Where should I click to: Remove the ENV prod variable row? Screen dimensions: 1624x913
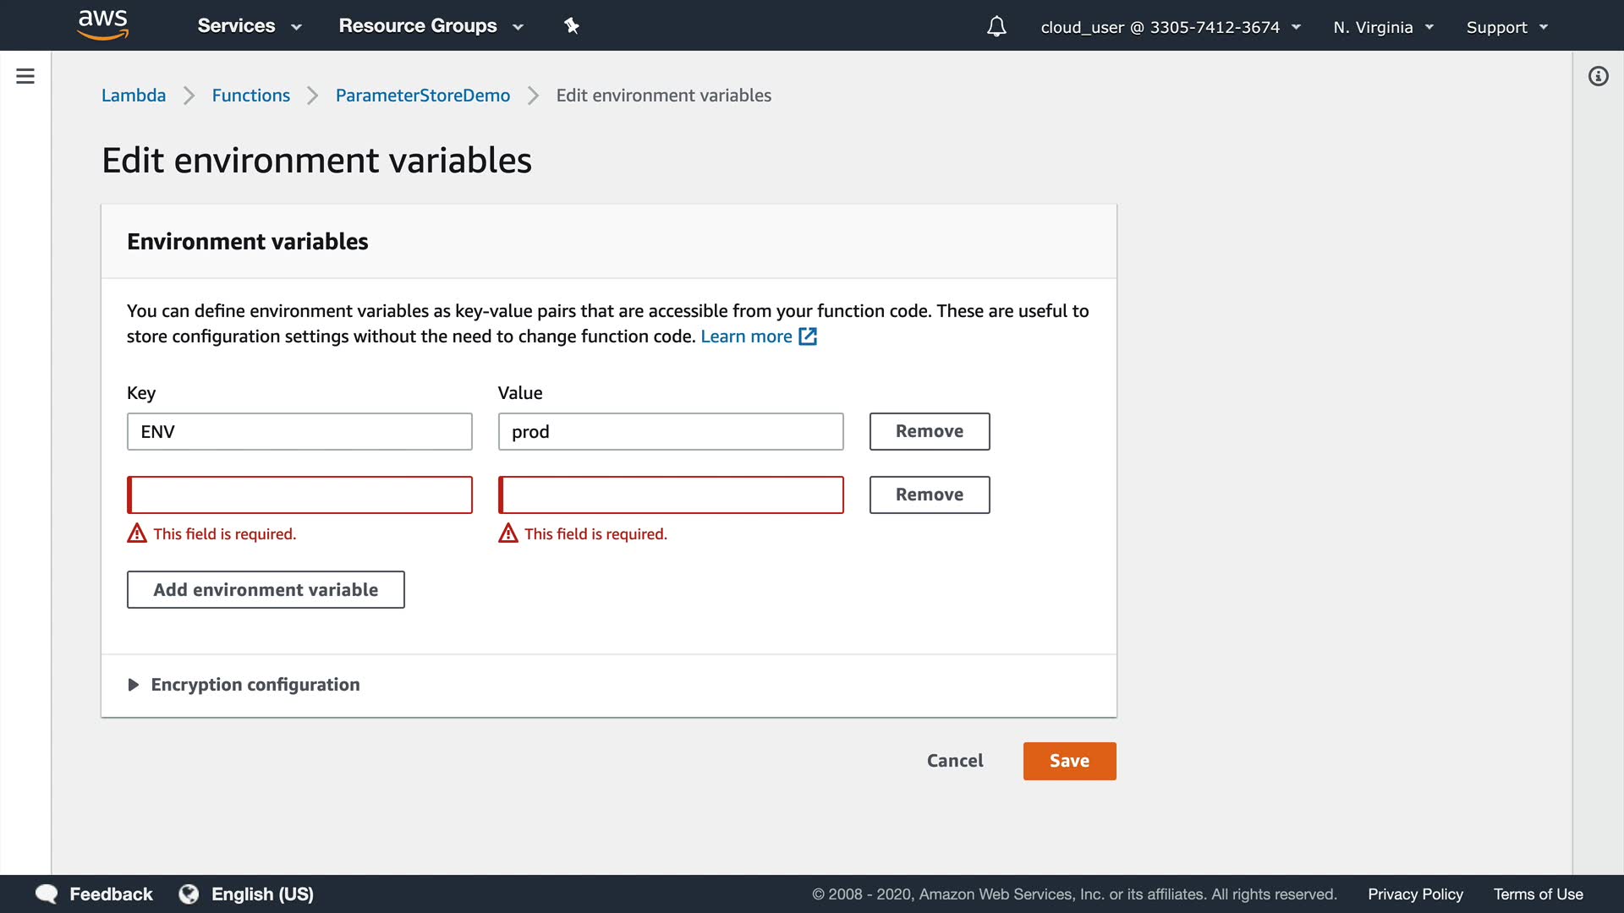929,431
